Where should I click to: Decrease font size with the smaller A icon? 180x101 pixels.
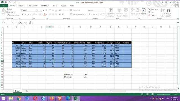coord(46,10)
